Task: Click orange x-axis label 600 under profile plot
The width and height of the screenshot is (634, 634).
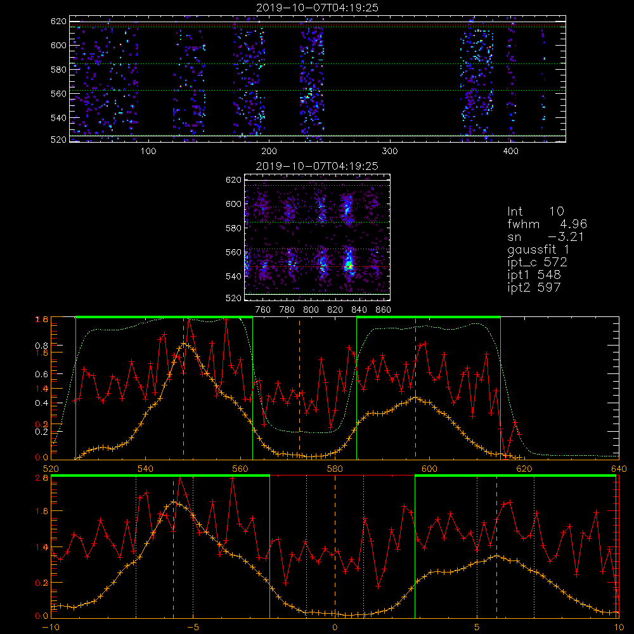Action: click(429, 469)
